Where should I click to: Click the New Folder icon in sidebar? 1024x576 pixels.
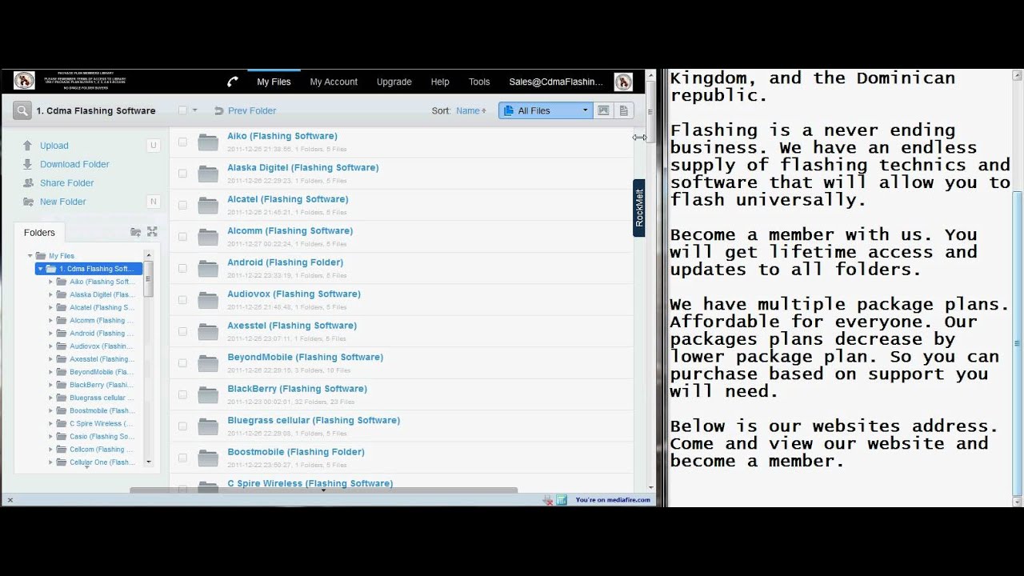pyautogui.click(x=28, y=202)
